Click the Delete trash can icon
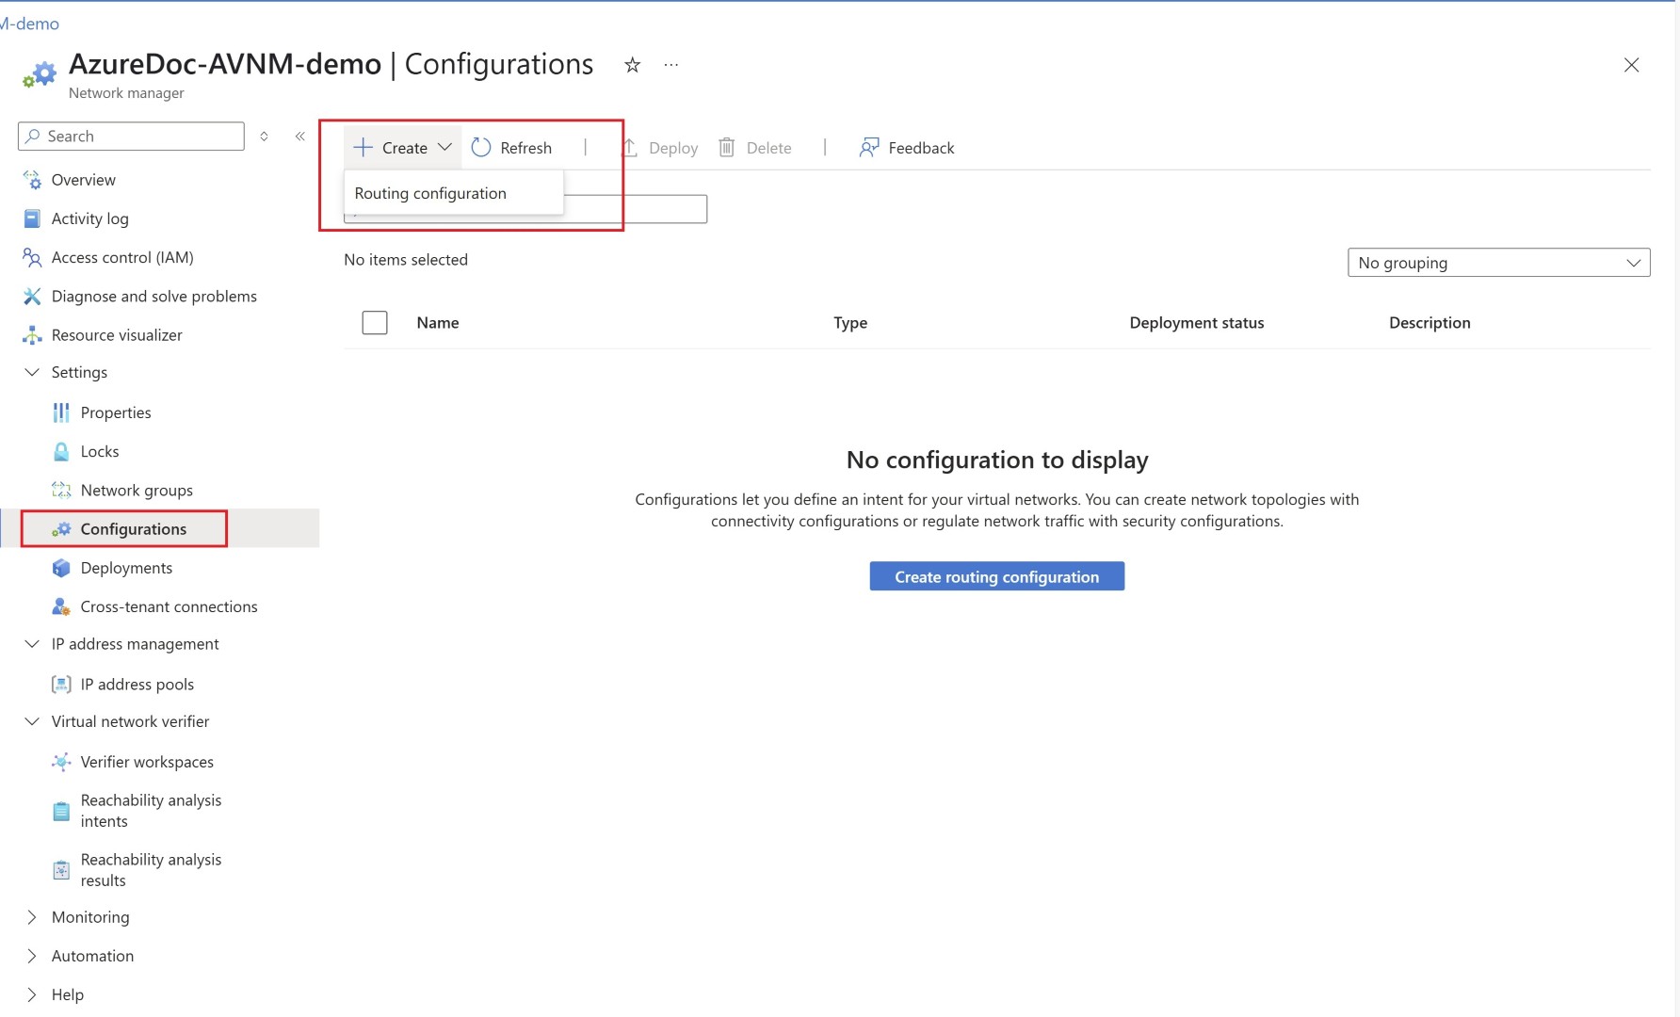The image size is (1680, 1017). click(x=727, y=148)
